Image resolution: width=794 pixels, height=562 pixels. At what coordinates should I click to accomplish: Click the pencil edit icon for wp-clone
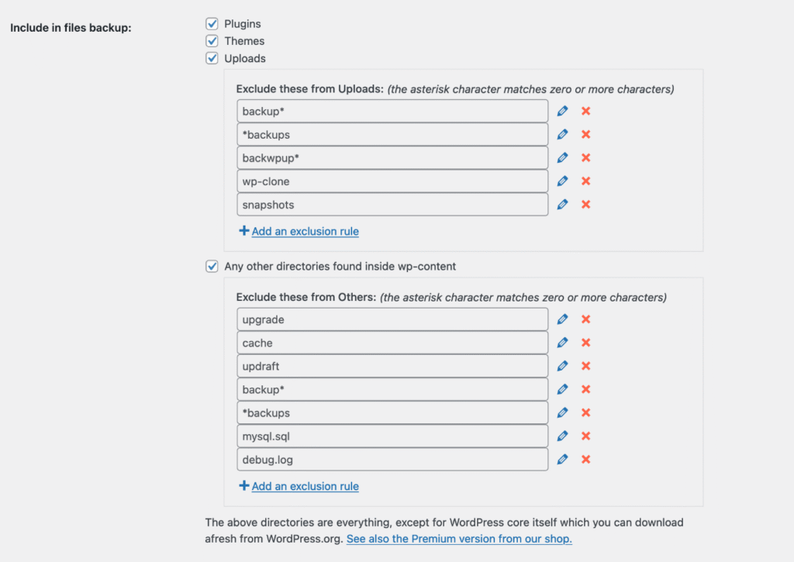point(563,181)
